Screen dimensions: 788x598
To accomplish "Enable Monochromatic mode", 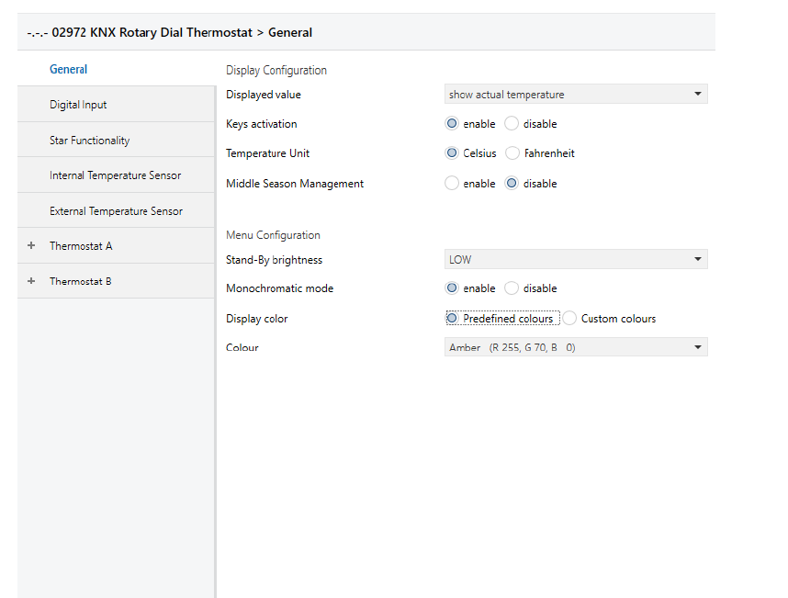I will pyautogui.click(x=452, y=288).
